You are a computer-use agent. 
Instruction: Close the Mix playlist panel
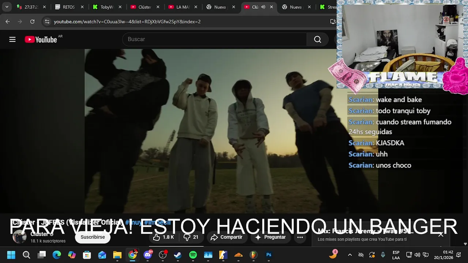(441, 235)
